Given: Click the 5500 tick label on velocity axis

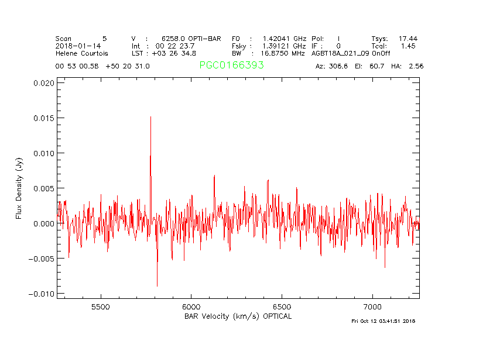Looking at the screenshot, I should (101, 306).
